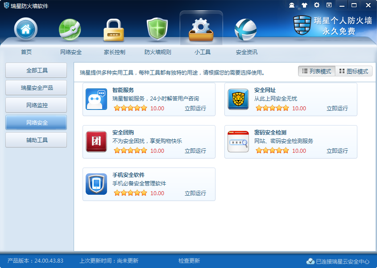377x268 pixels.
Task: Open the 安全团购 red icon
Action: 96,142
